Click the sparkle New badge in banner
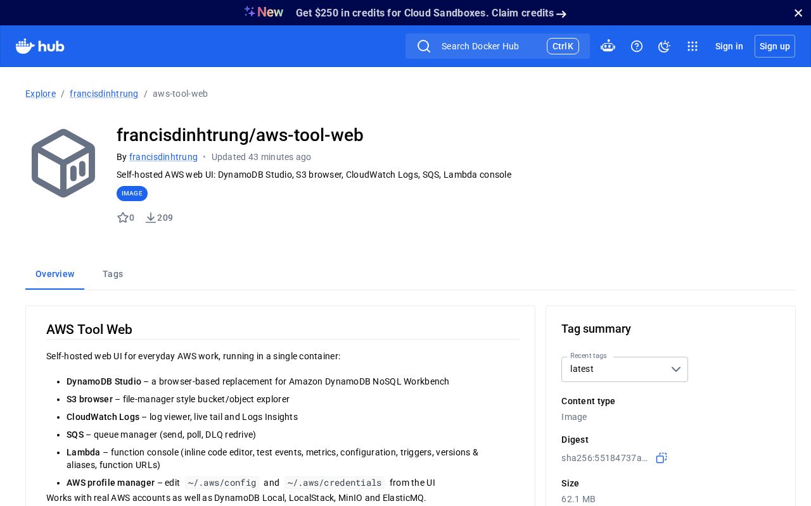The height and width of the screenshot is (506, 811). coord(264,13)
